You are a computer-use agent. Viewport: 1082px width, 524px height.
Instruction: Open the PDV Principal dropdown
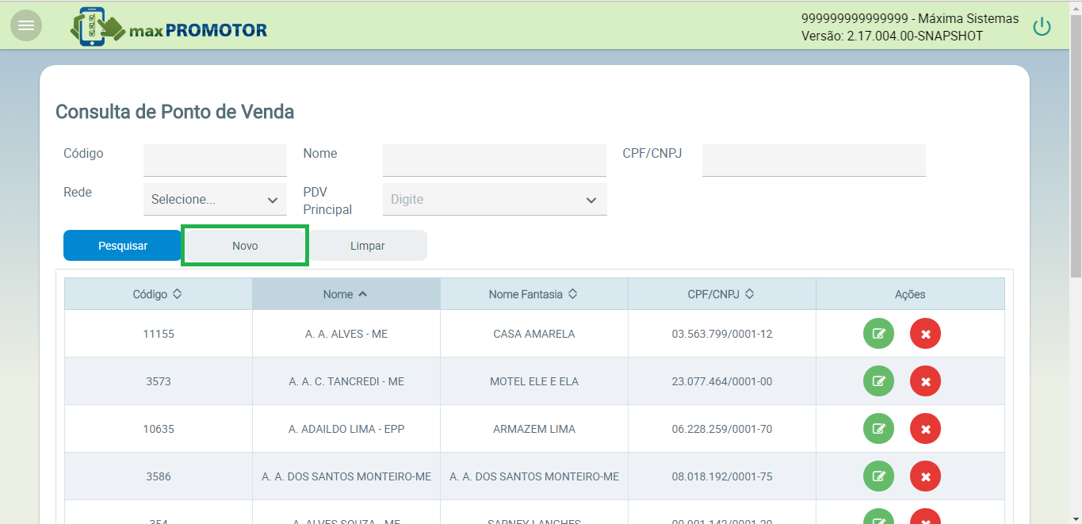[495, 200]
